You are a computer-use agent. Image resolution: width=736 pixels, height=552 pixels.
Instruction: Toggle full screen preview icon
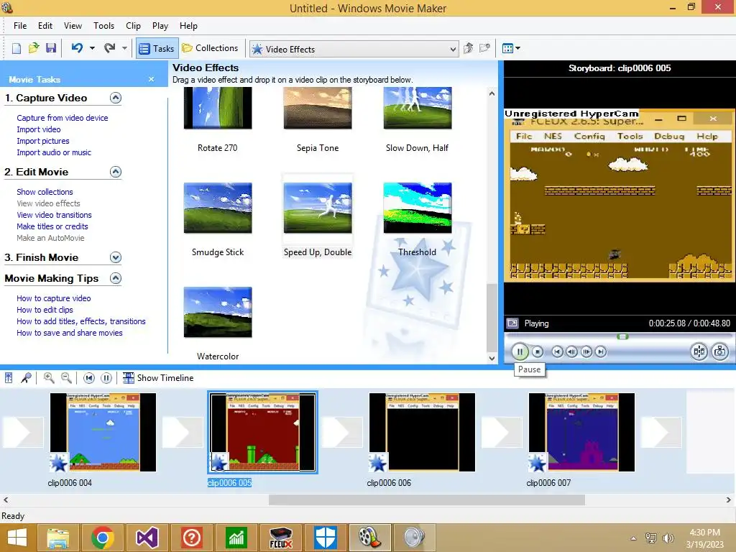[x=512, y=323]
